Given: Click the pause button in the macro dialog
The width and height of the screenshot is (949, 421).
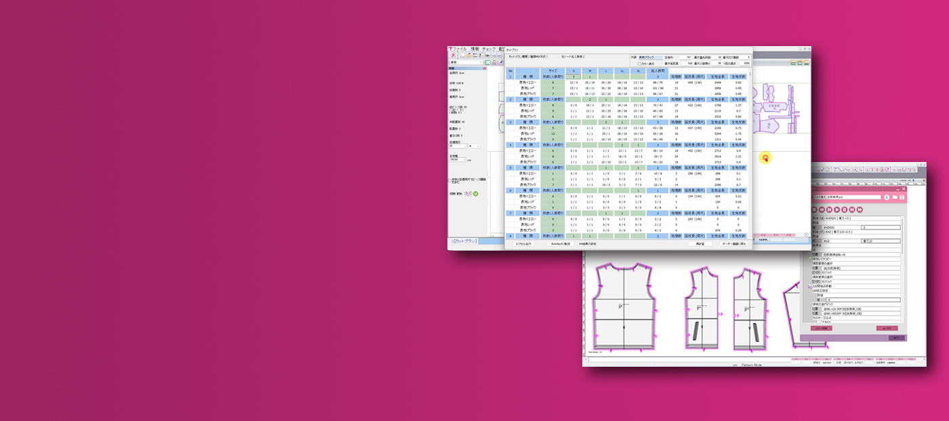Looking at the screenshot, I should [845, 210].
